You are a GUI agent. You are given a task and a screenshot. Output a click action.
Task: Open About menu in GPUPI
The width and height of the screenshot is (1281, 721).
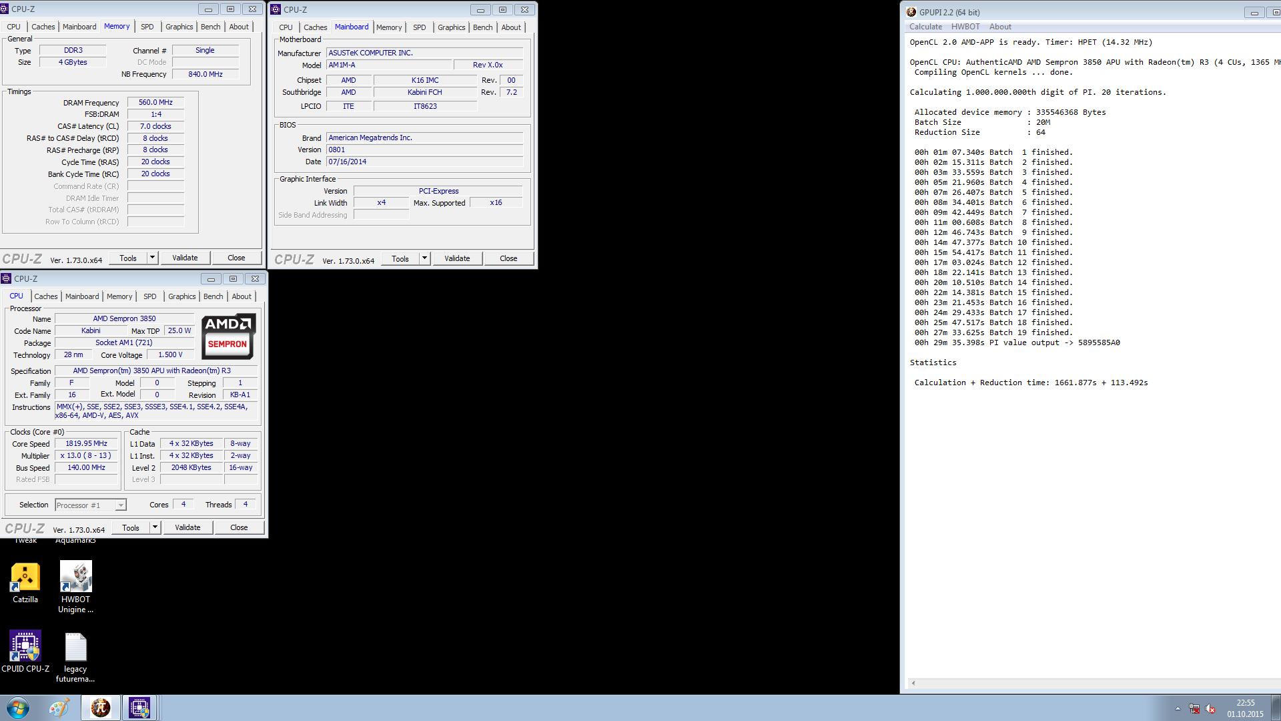point(999,27)
